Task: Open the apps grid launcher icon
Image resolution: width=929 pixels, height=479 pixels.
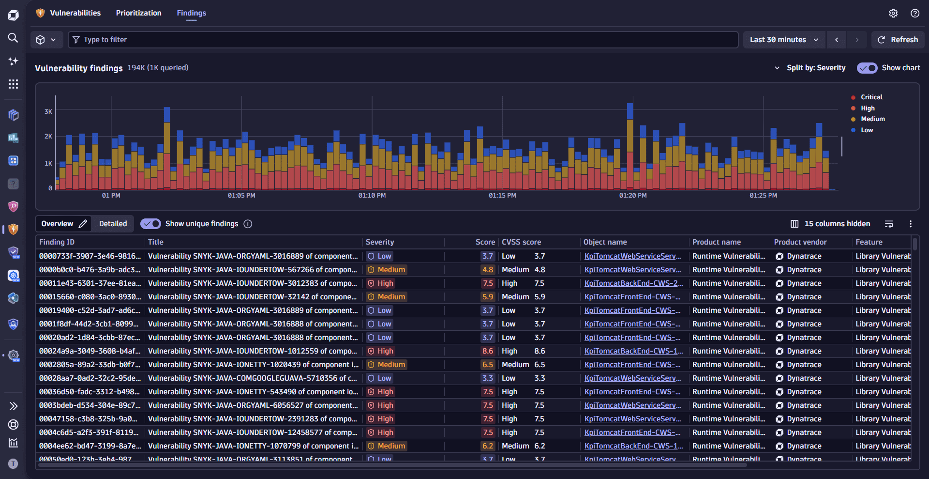Action: (13, 84)
